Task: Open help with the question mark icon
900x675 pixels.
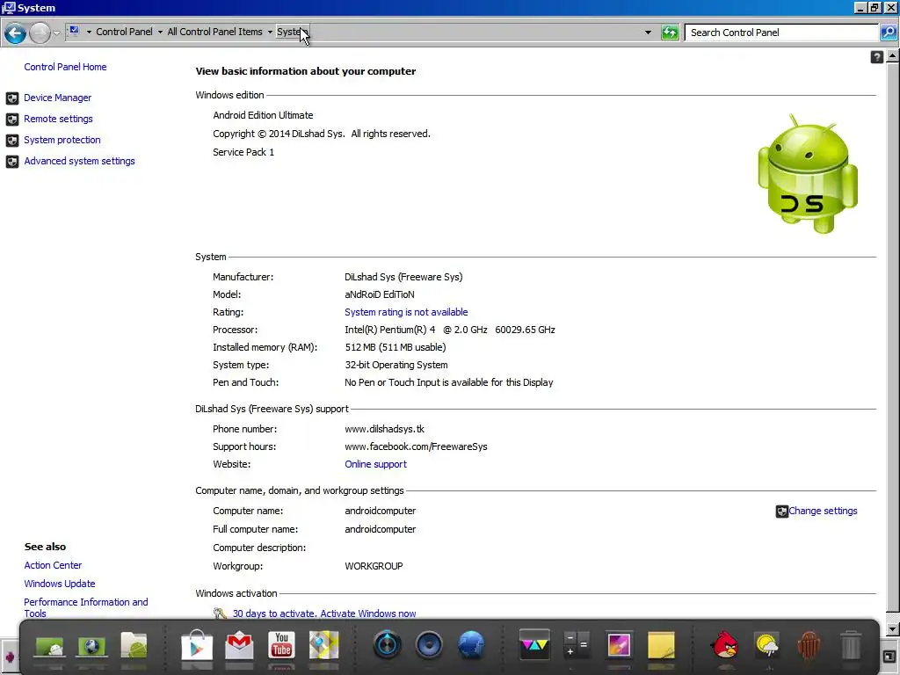Action: [x=876, y=57]
